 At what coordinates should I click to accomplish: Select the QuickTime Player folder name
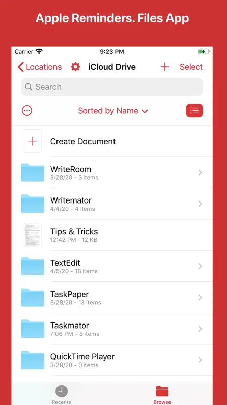[x=82, y=357]
